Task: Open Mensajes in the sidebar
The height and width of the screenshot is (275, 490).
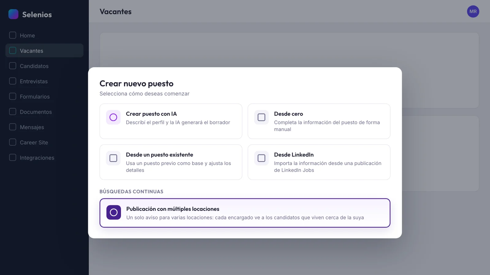Action: 44,127
